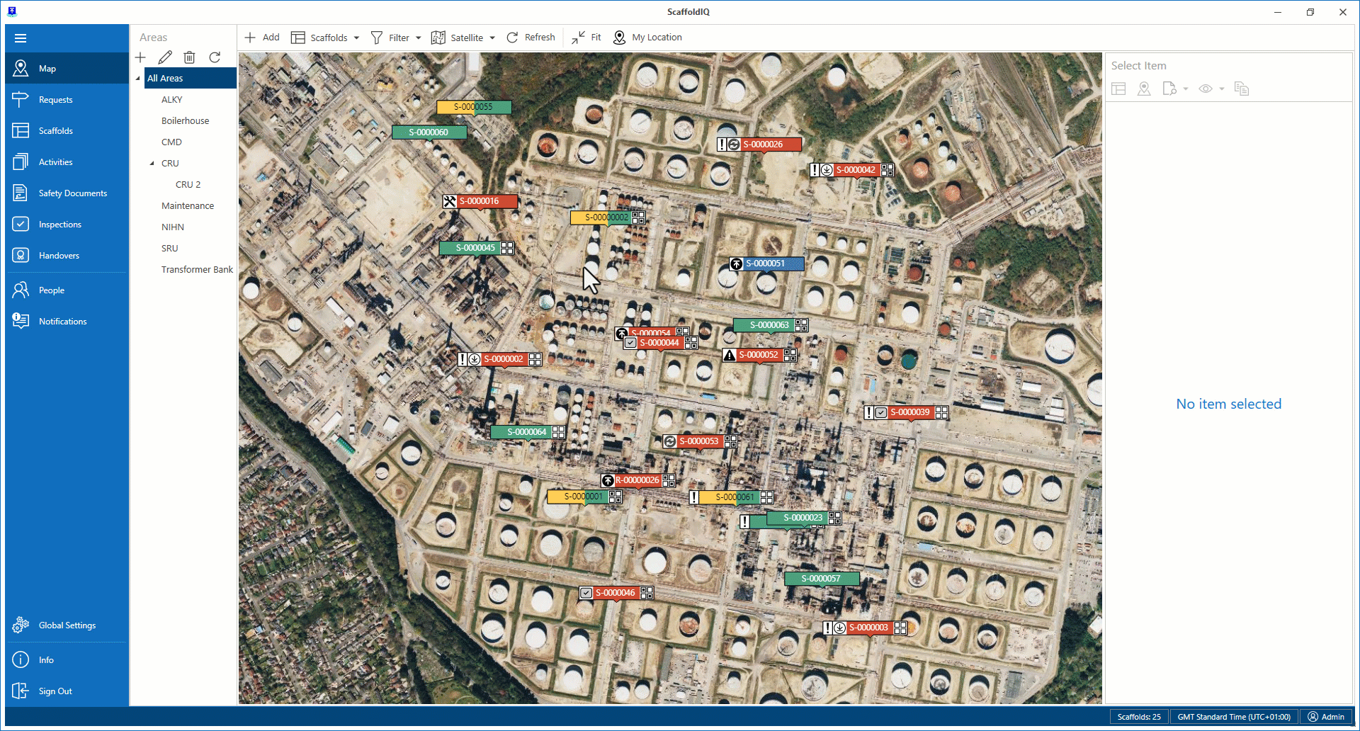Viewport: 1360px width, 731px height.
Task: Click the reload areas icon
Action: coord(215,57)
